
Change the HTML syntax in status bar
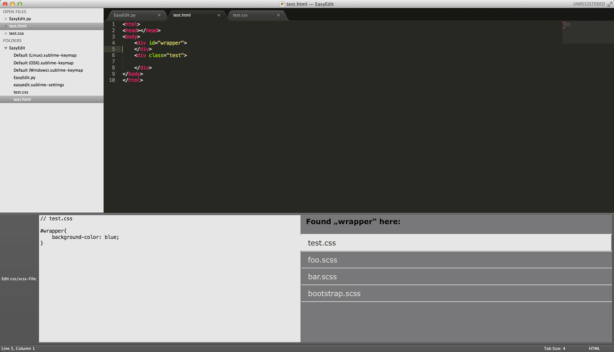[x=594, y=348]
